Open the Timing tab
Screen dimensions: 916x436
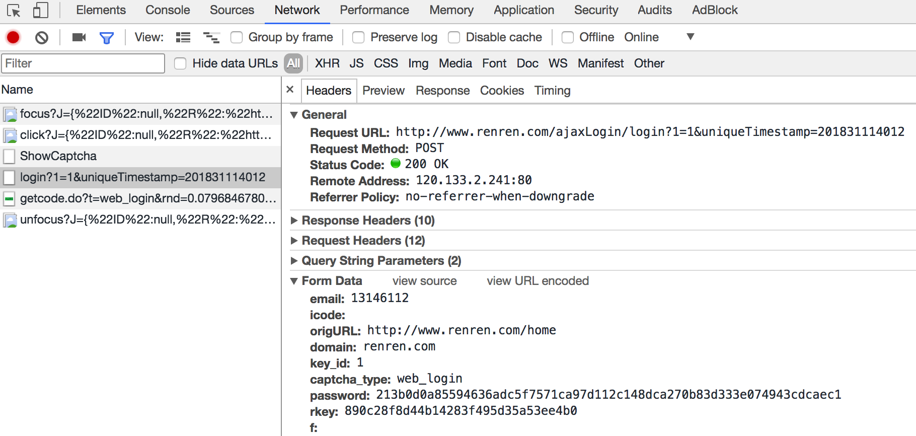coord(552,91)
